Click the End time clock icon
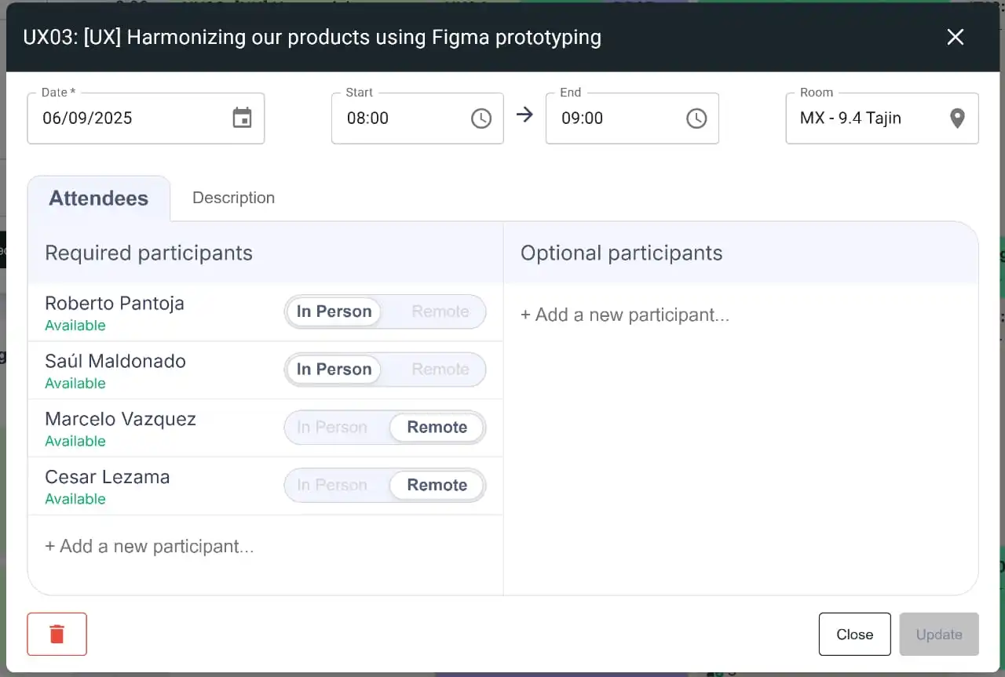1005x677 pixels. (696, 118)
